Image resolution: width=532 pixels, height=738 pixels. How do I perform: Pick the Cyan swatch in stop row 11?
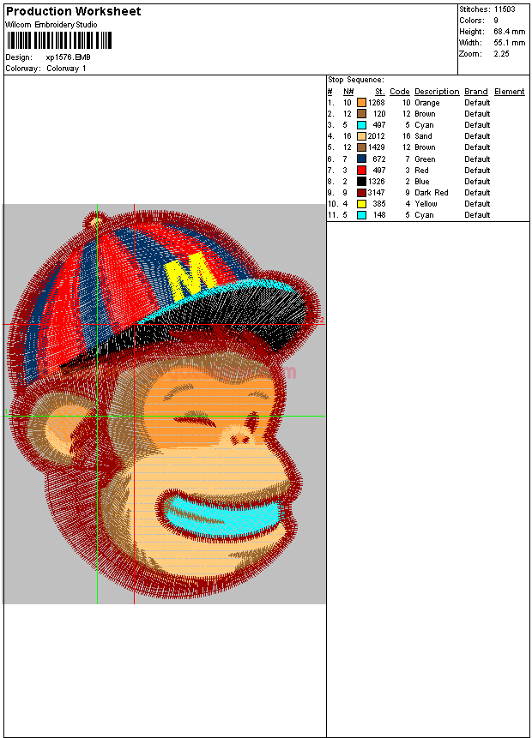click(x=361, y=215)
